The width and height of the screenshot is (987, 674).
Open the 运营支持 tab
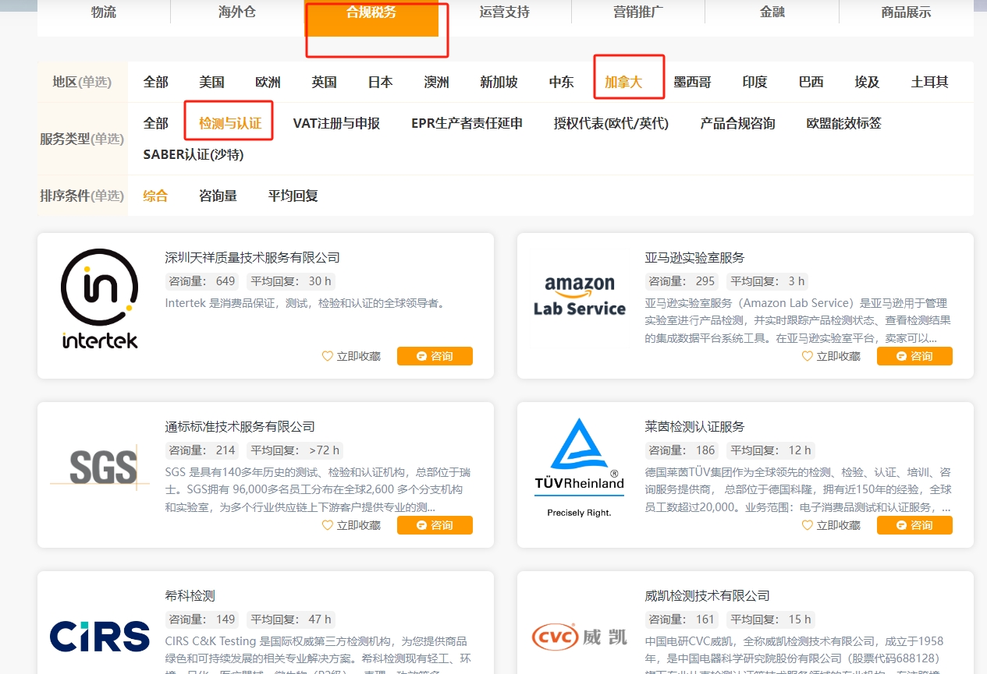[x=505, y=12]
